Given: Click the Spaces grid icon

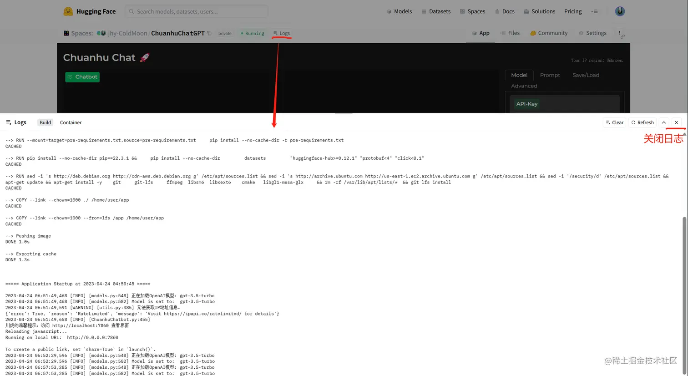Looking at the screenshot, I should pyautogui.click(x=66, y=33).
